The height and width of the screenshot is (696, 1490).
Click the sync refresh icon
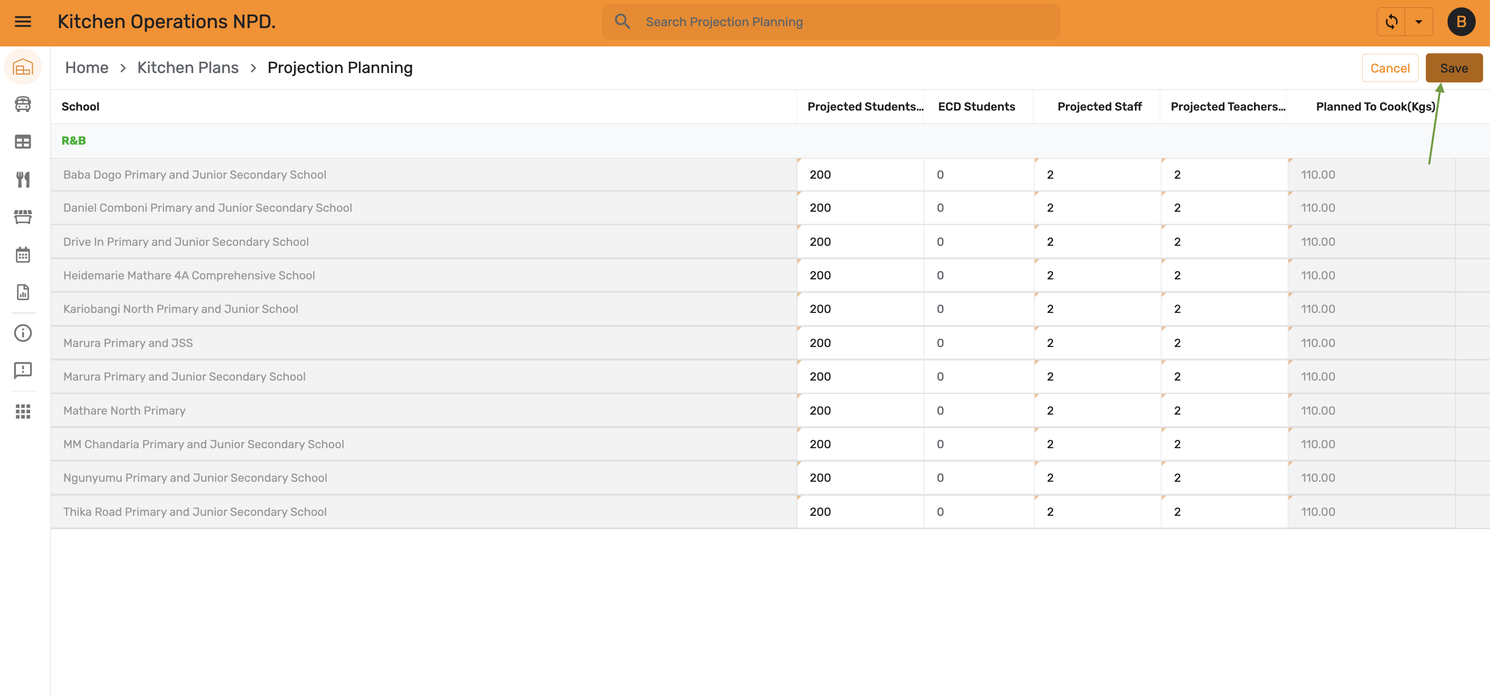1391,22
